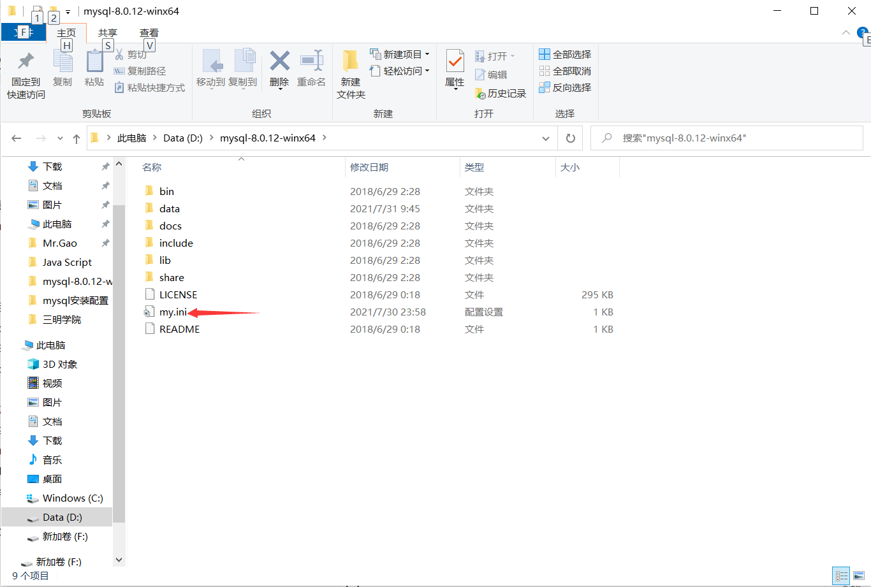Select the my.ini config file icon

(x=149, y=312)
